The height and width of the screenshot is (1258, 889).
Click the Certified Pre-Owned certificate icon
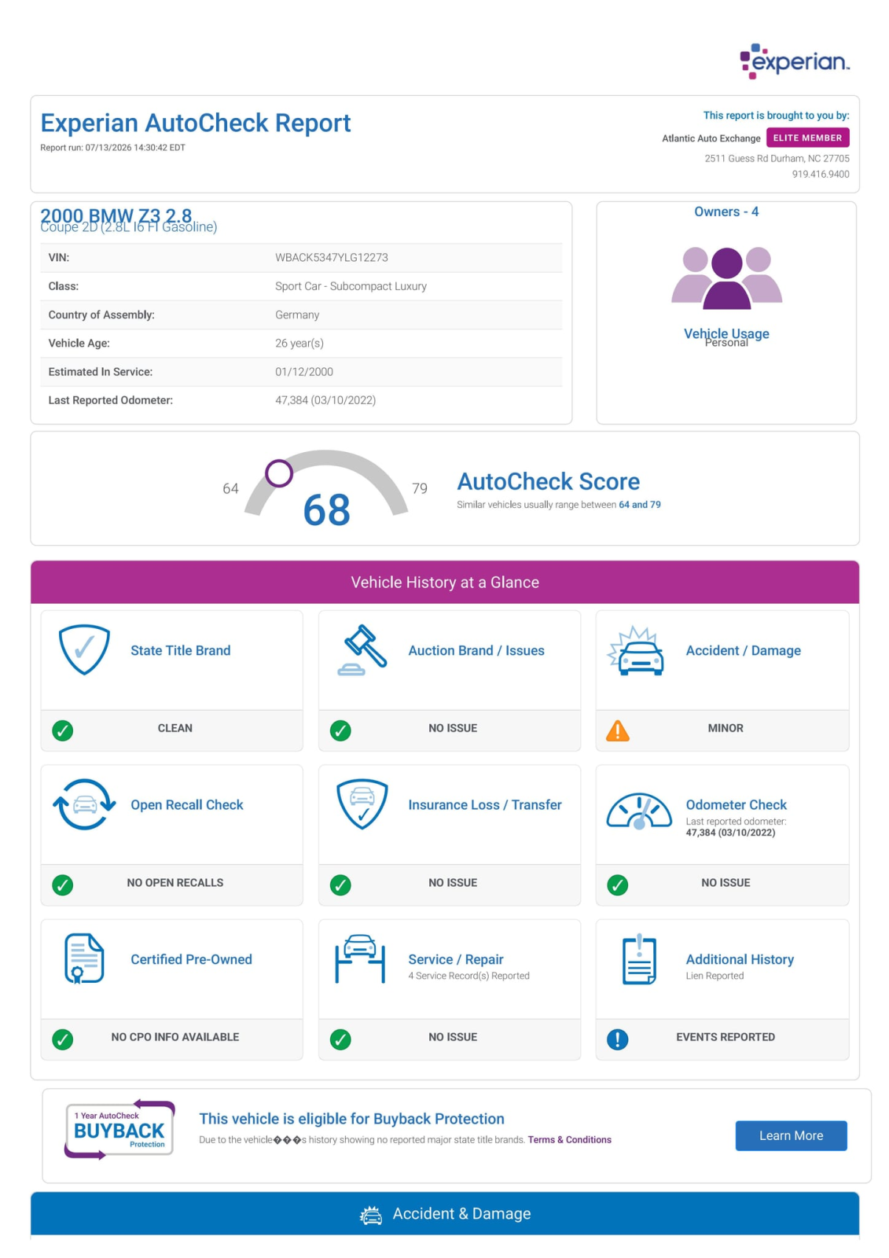tap(84, 958)
